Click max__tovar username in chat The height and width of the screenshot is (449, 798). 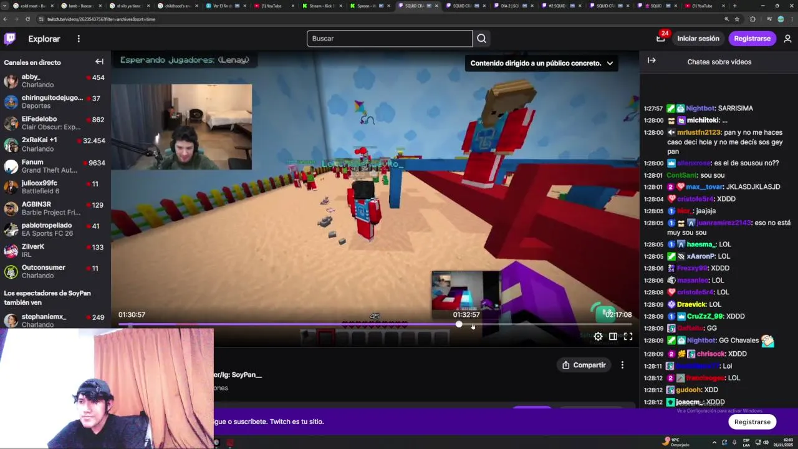coord(704,187)
